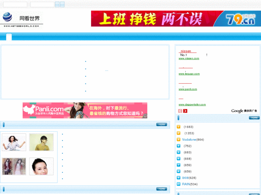The height and width of the screenshot is (195, 261).
Task: Click rank 9 icon beside i908
Action: [178, 177]
